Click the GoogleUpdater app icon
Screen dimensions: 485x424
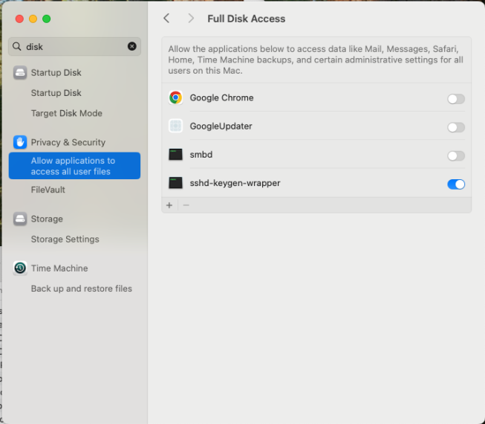175,126
